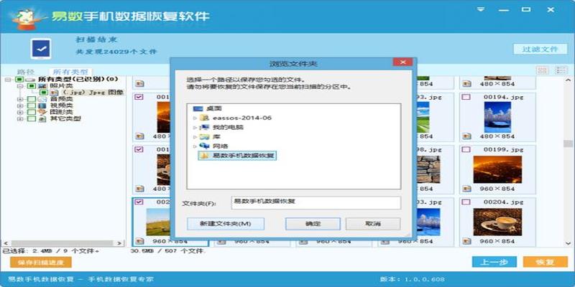The height and width of the screenshot is (287, 575).
Task: Click the video icon next to 视频类
Action: (42, 105)
